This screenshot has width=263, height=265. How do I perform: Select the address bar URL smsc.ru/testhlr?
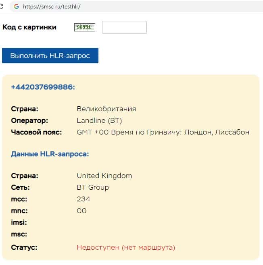[52, 7]
